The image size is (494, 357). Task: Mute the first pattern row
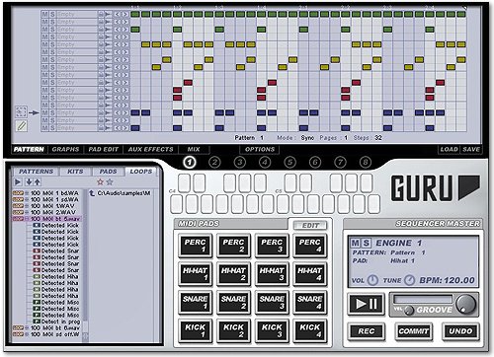click(44, 14)
